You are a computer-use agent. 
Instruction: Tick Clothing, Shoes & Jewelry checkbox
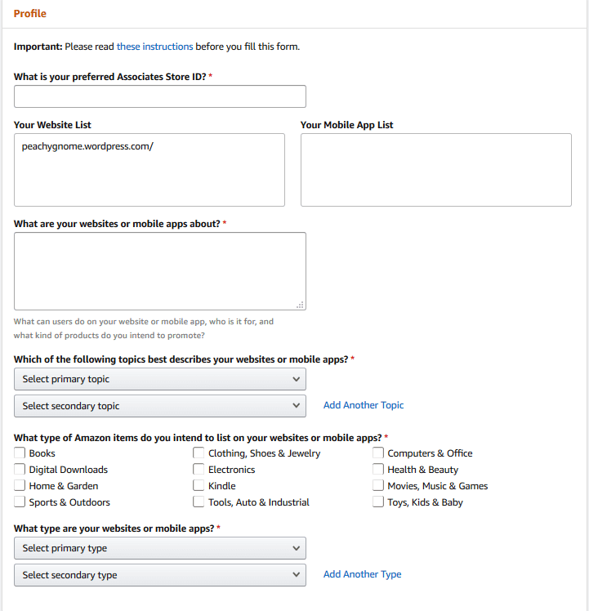tap(199, 453)
